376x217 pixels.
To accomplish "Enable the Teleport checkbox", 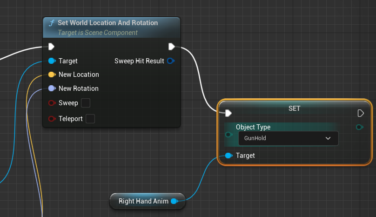I will coord(90,119).
